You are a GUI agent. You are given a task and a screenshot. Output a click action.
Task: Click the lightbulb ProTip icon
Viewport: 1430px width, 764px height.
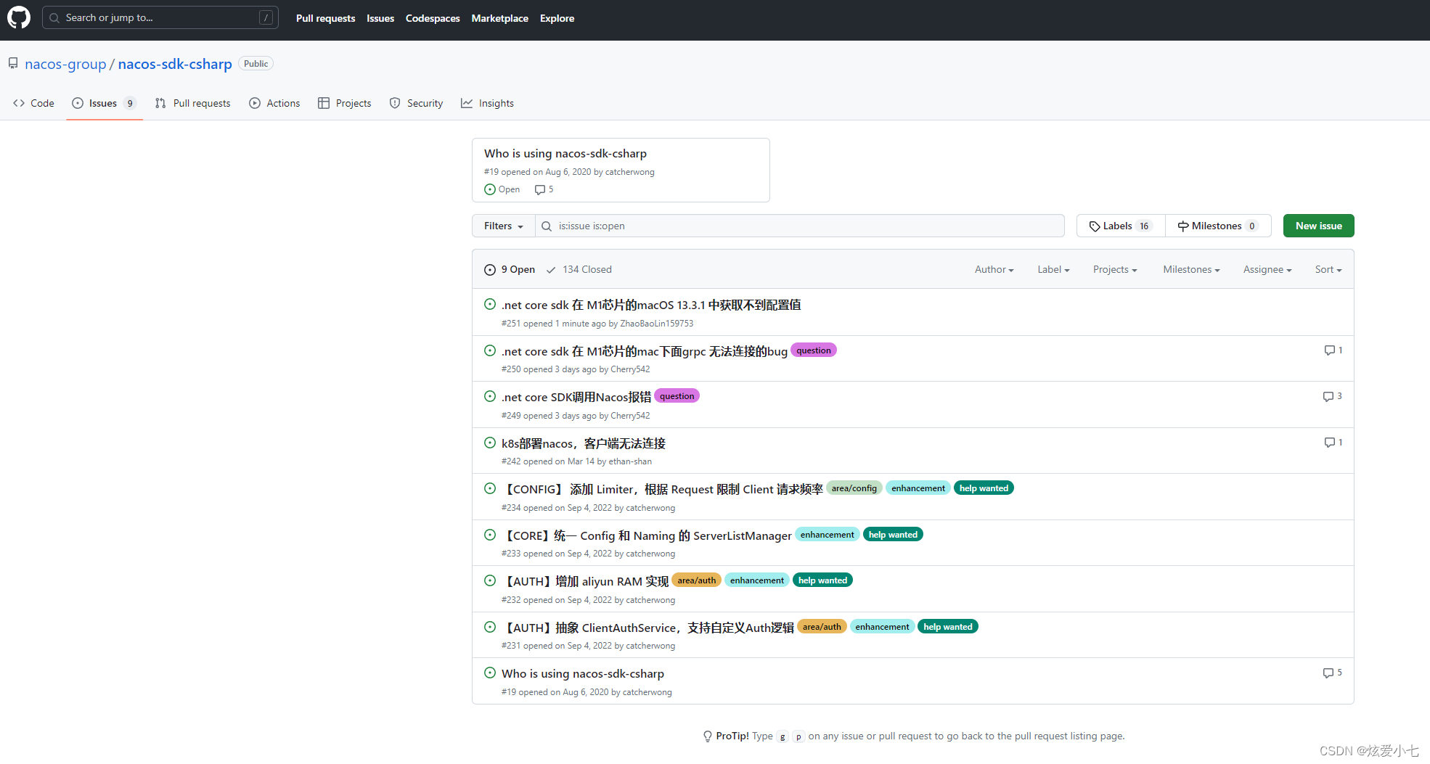pos(708,736)
